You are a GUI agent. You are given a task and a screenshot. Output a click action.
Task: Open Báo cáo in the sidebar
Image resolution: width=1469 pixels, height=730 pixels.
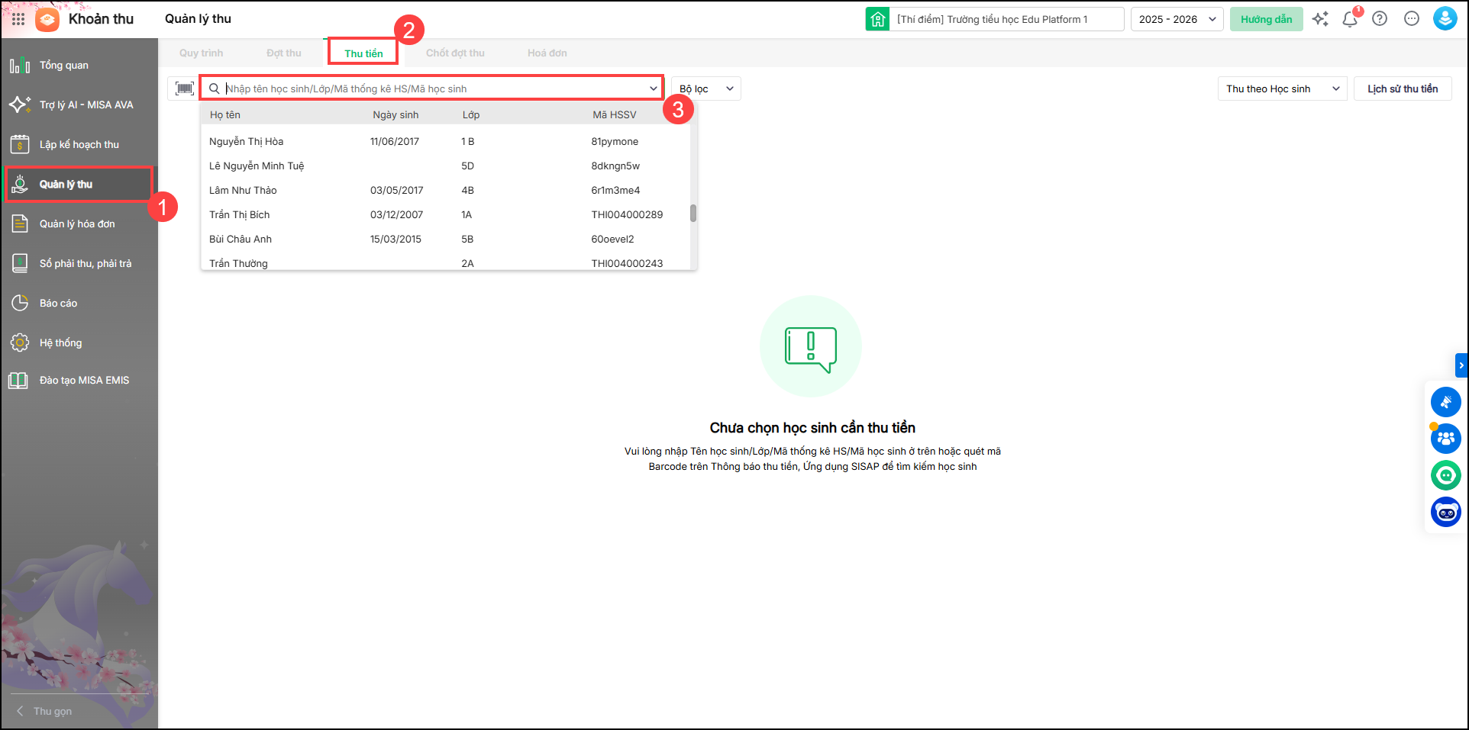59,304
